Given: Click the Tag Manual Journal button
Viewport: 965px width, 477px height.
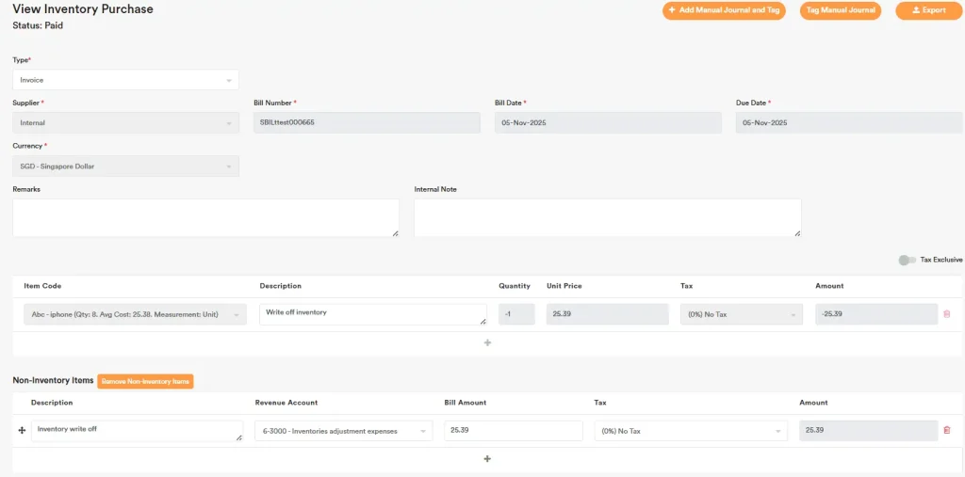Looking at the screenshot, I should point(841,10).
